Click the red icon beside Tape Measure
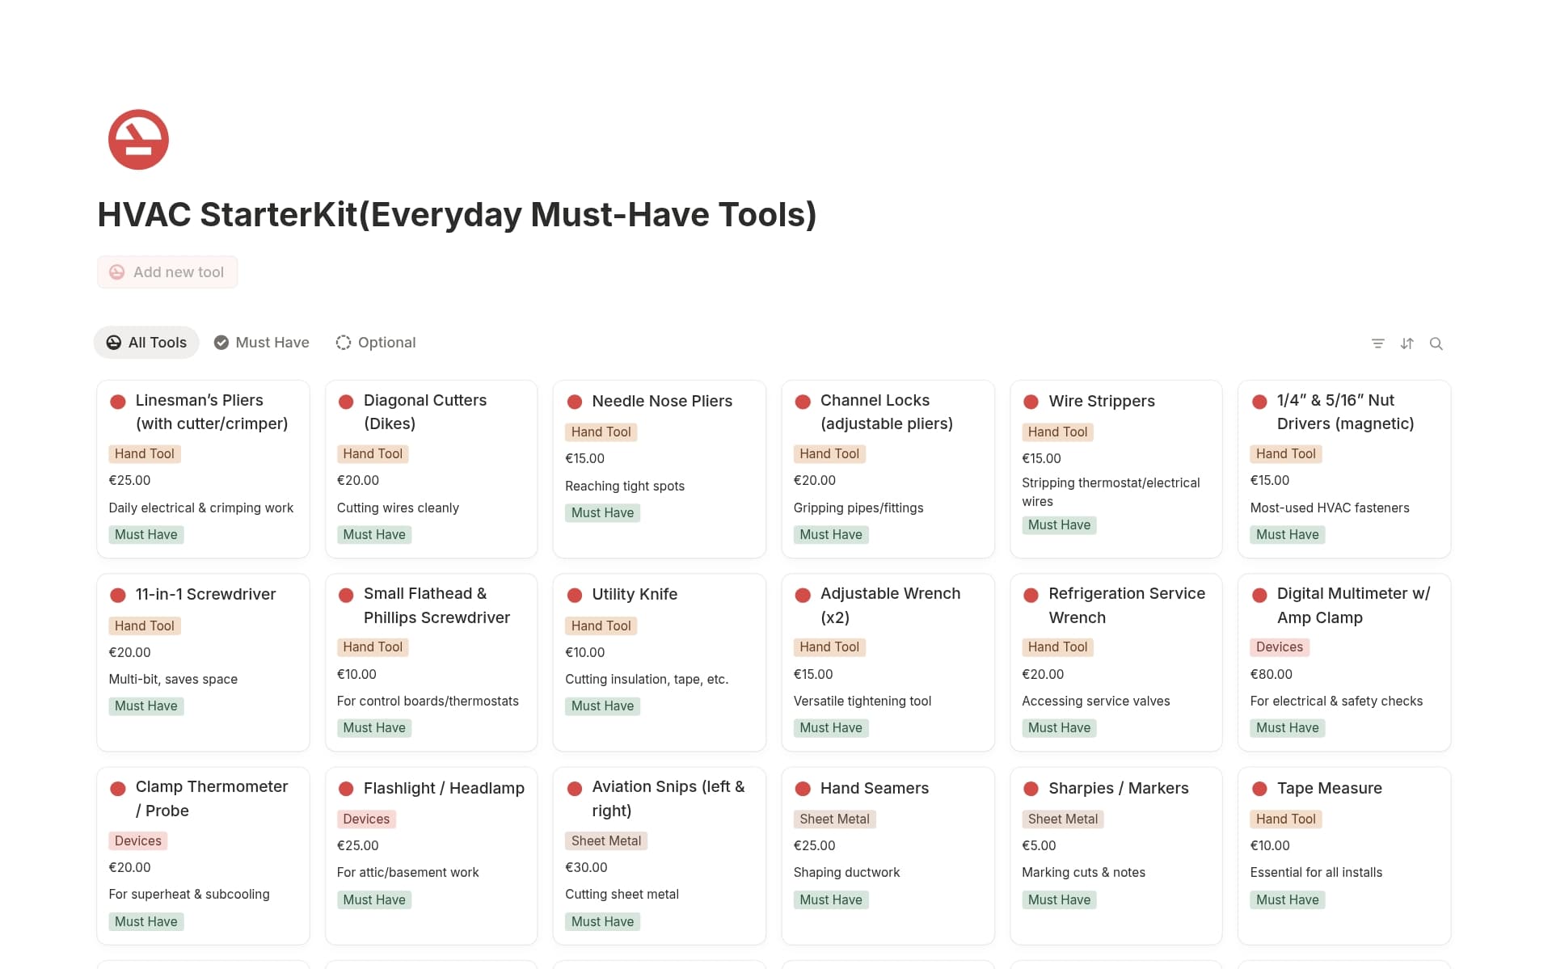The height and width of the screenshot is (969, 1552). tap(1259, 789)
